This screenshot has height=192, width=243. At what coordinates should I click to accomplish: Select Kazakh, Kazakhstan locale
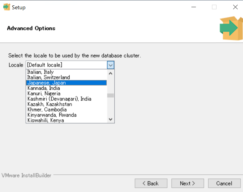66,104
